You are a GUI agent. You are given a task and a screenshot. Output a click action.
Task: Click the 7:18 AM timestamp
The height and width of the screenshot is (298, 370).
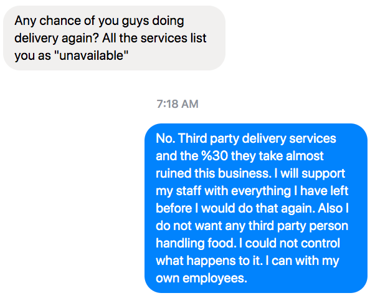click(x=178, y=104)
